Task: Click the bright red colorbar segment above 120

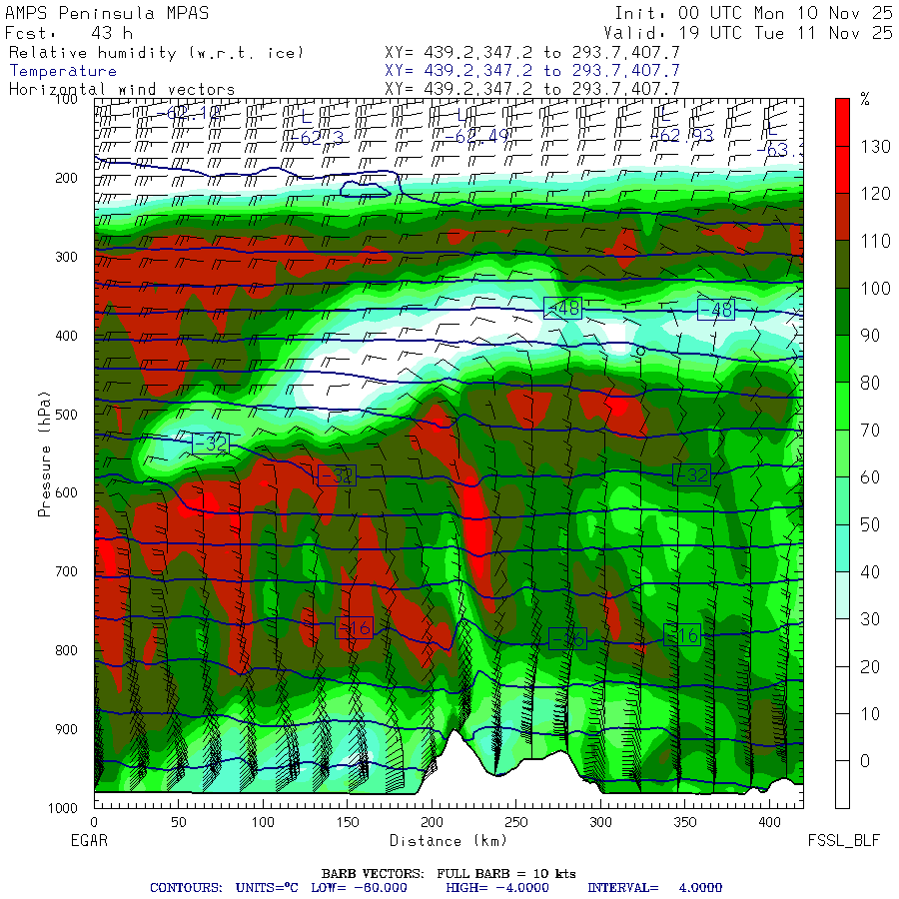Action: tap(842, 170)
